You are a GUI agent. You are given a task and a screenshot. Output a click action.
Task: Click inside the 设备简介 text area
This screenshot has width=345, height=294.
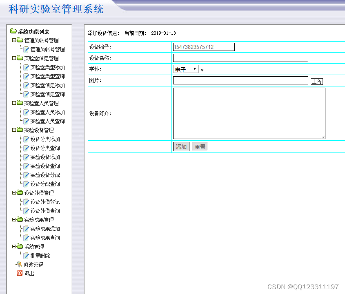click(249, 113)
